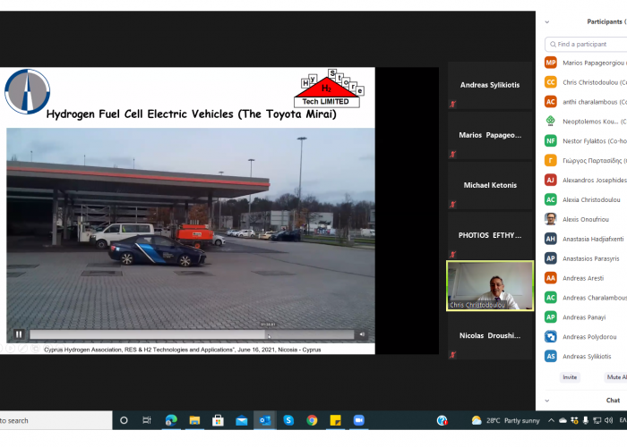Open Outlook from taskbar
Image resolution: width=627 pixels, height=447 pixels.
(x=265, y=420)
